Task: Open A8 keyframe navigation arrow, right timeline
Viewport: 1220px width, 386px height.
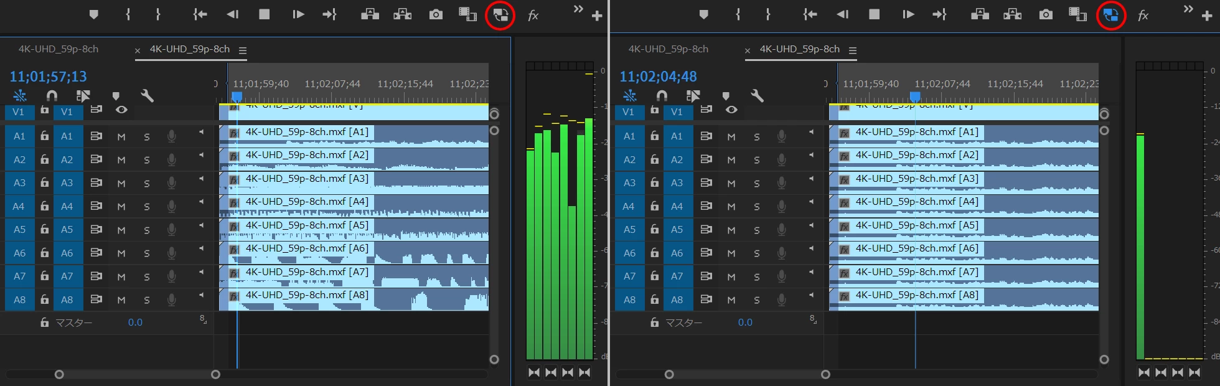Action: (x=811, y=295)
